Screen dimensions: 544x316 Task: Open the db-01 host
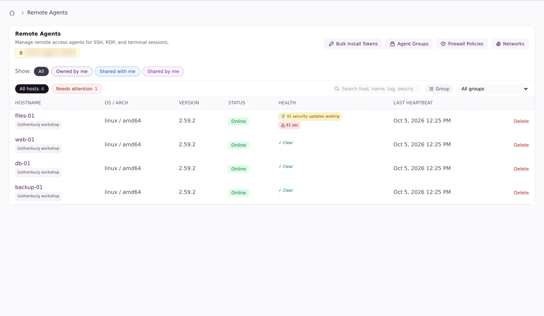pos(23,163)
